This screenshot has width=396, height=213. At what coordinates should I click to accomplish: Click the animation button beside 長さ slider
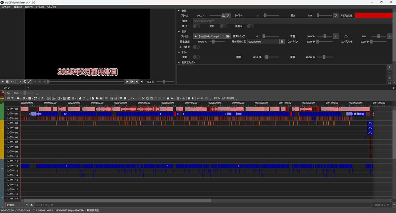point(336,15)
